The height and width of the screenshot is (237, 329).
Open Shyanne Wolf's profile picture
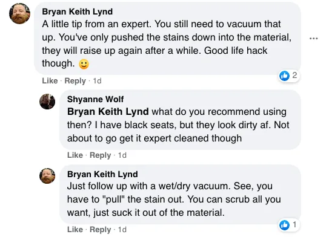[x=47, y=102]
